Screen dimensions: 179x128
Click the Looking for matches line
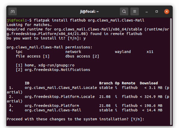coord(29,25)
